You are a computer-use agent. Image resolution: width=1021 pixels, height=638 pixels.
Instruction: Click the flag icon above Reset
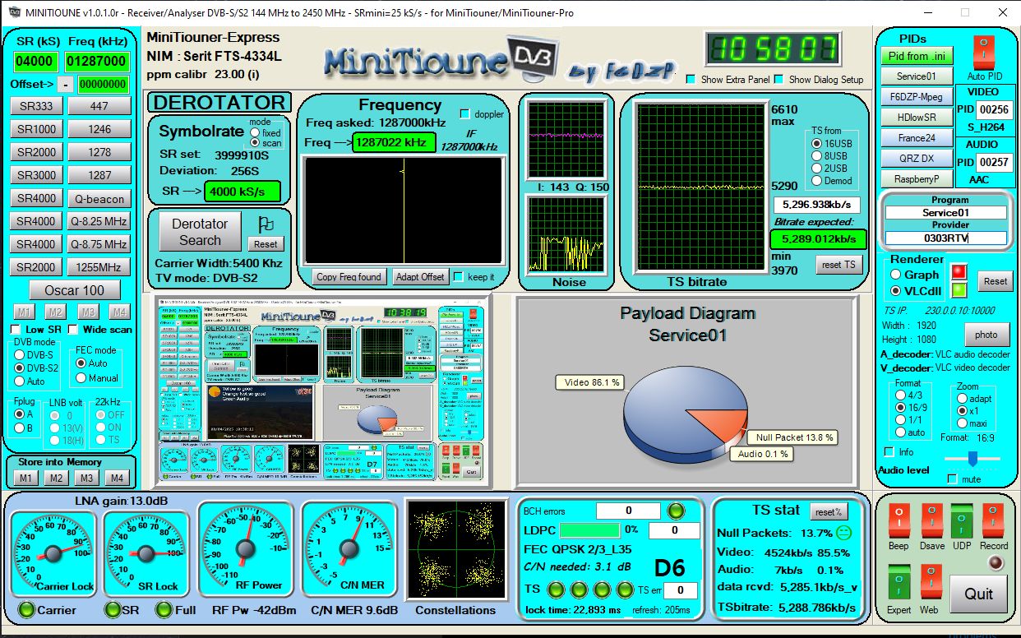tap(266, 224)
